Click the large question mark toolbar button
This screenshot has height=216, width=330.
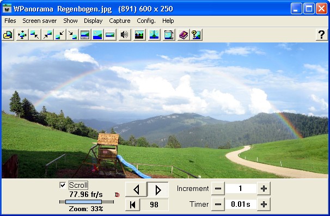321,35
